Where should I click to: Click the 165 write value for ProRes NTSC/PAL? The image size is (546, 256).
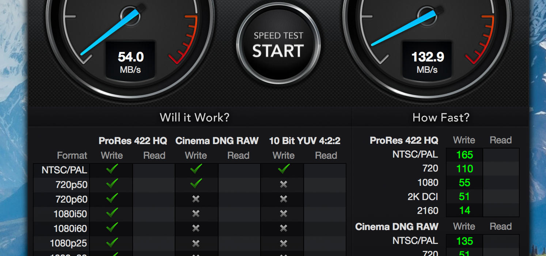coord(465,155)
